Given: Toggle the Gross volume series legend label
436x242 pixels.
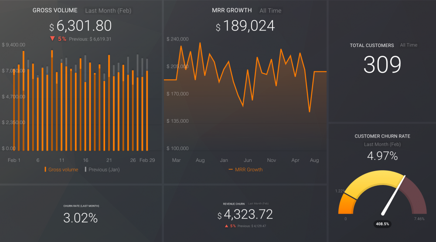Looking at the screenshot, I should tap(63, 169).
